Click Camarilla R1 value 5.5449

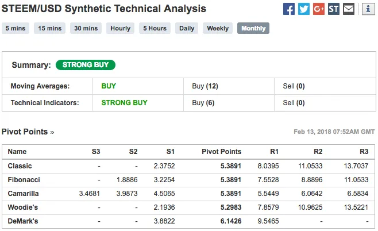268,194
